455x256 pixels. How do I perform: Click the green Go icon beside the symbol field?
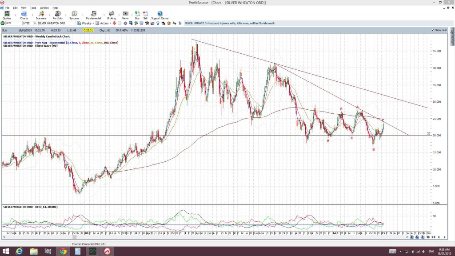pyautogui.click(x=3, y=23)
